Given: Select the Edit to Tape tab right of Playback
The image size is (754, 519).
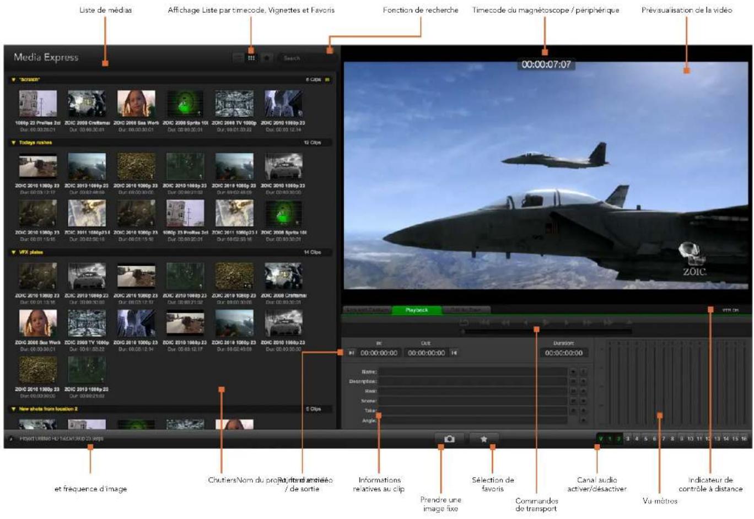Looking at the screenshot, I should click(x=466, y=310).
